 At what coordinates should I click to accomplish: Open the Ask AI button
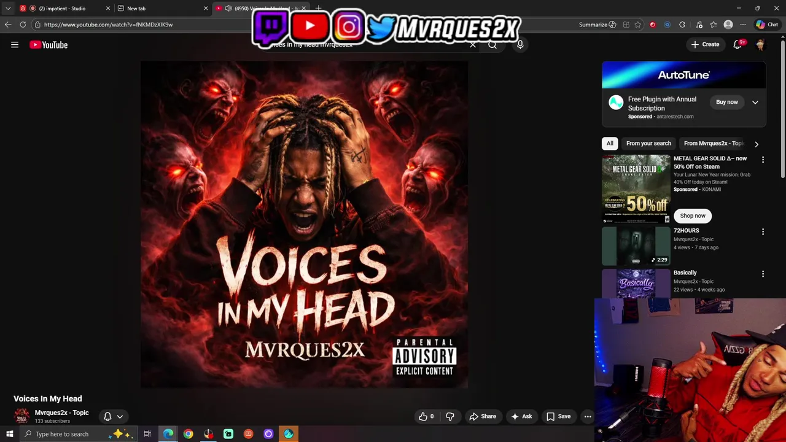tap(521, 416)
